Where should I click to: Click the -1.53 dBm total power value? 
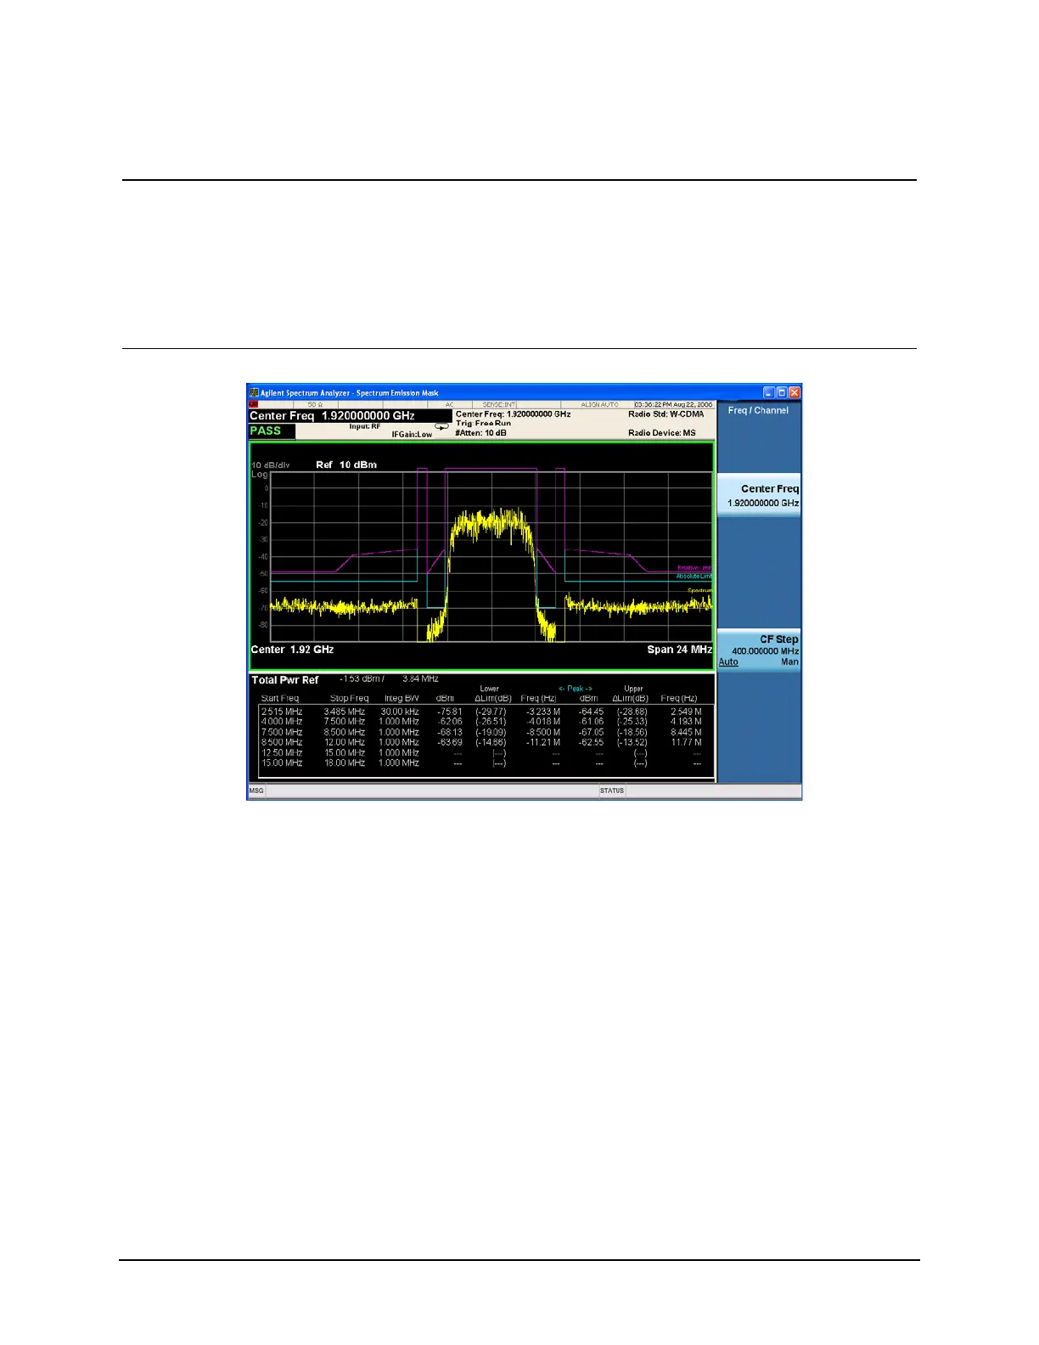coord(362,679)
